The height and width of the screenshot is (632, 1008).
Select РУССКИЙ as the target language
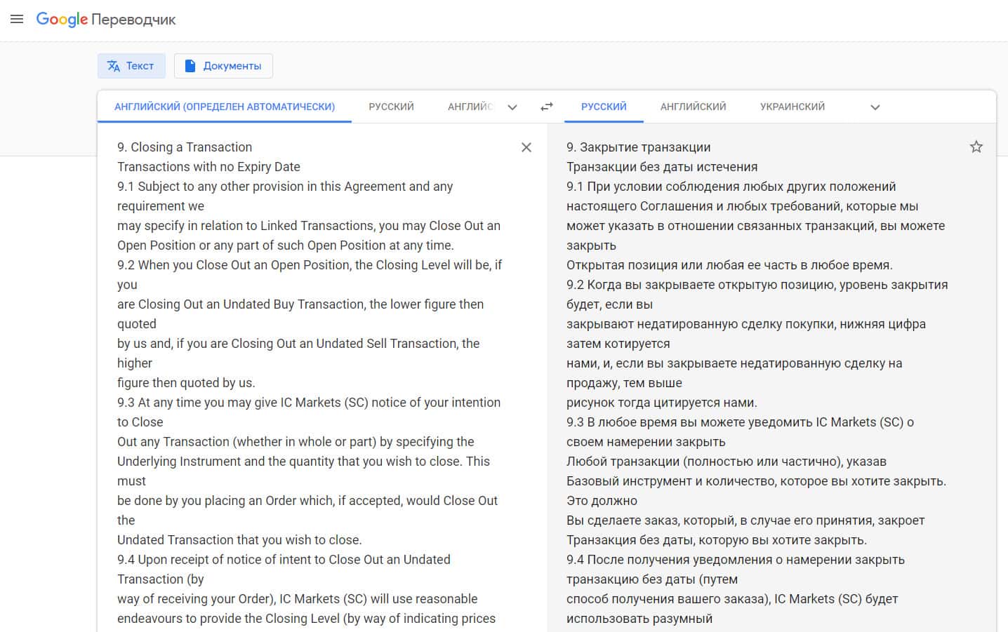click(604, 107)
